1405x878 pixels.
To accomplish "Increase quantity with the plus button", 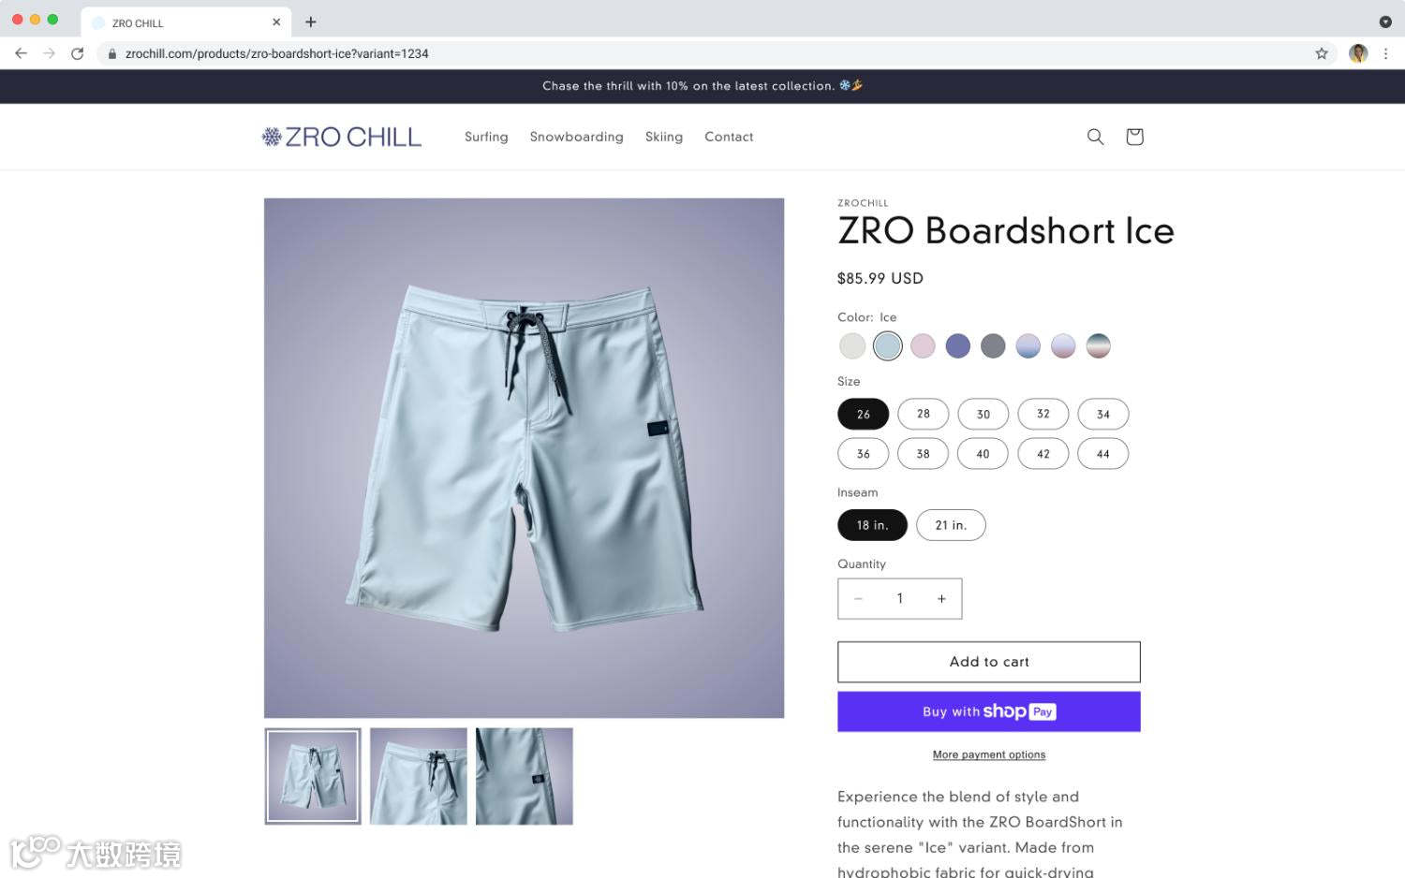I will pyautogui.click(x=941, y=599).
